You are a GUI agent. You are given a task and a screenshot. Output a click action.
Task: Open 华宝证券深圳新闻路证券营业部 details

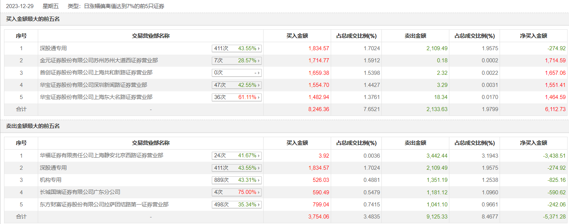pyautogui.click(x=94, y=85)
